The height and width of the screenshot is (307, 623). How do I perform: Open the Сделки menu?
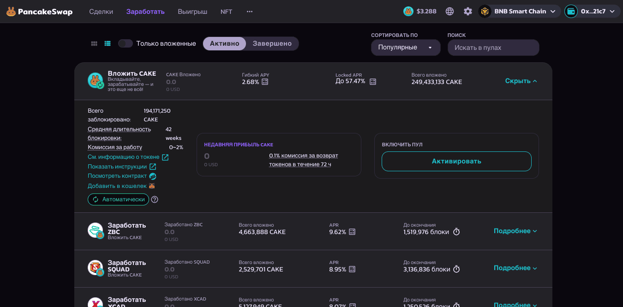tap(101, 12)
